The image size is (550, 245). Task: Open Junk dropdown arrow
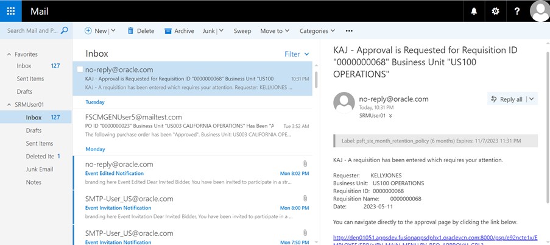(x=221, y=31)
